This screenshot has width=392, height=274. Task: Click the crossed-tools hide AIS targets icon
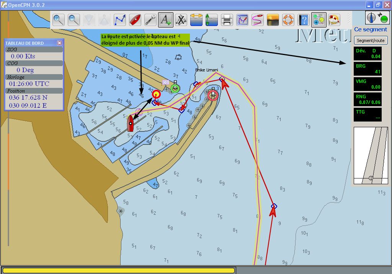pos(181,19)
